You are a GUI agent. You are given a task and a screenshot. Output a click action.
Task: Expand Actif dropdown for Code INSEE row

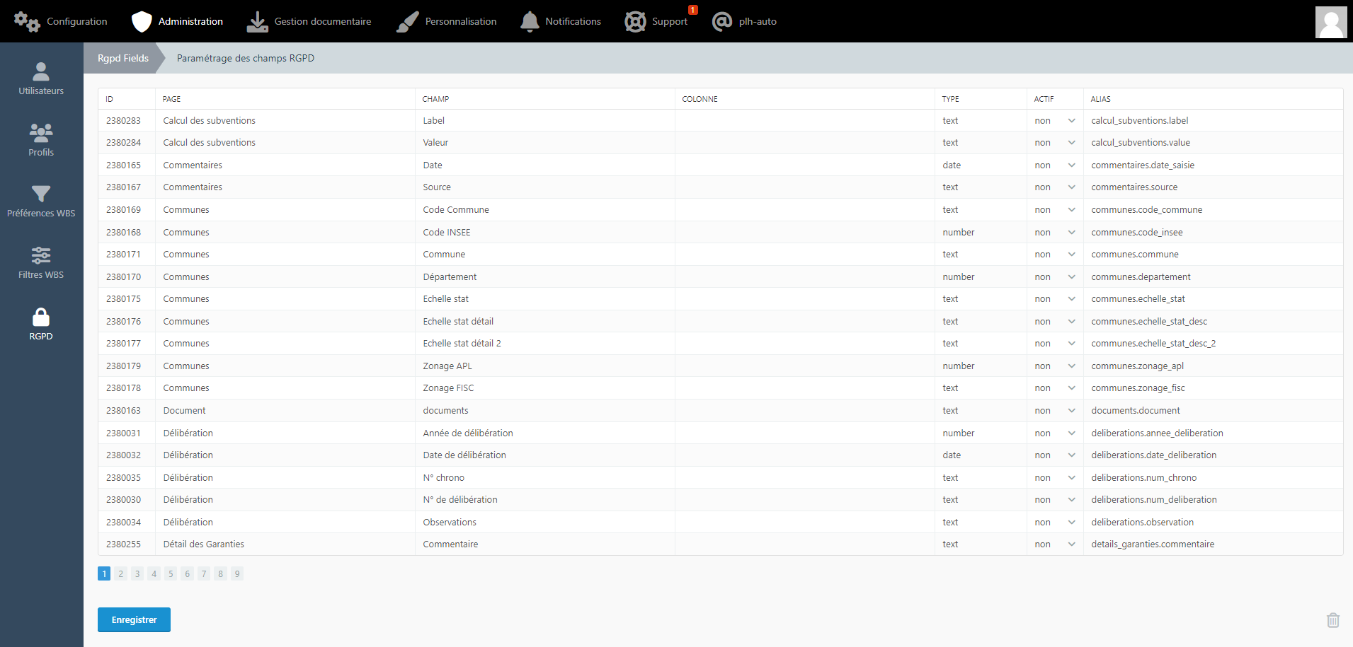point(1054,233)
